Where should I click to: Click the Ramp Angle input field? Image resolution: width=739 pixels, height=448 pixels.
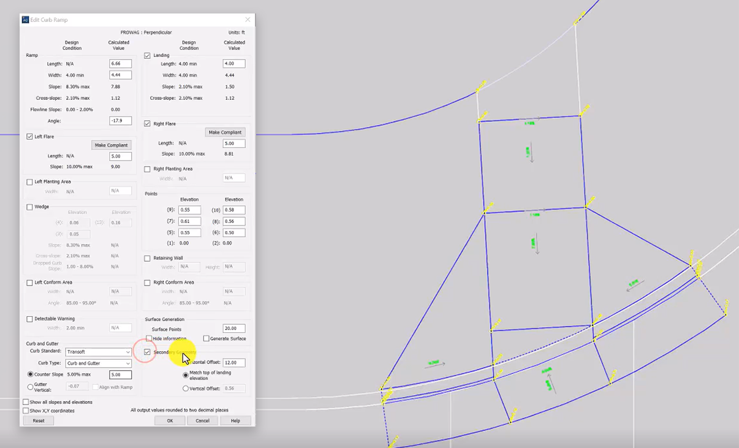[120, 121]
